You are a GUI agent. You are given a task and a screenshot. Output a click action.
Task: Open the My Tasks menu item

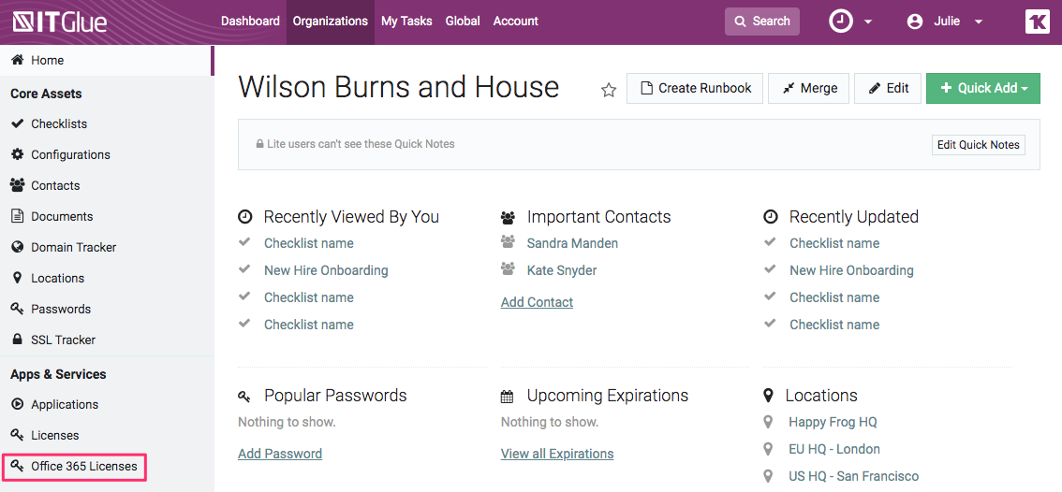pos(406,22)
